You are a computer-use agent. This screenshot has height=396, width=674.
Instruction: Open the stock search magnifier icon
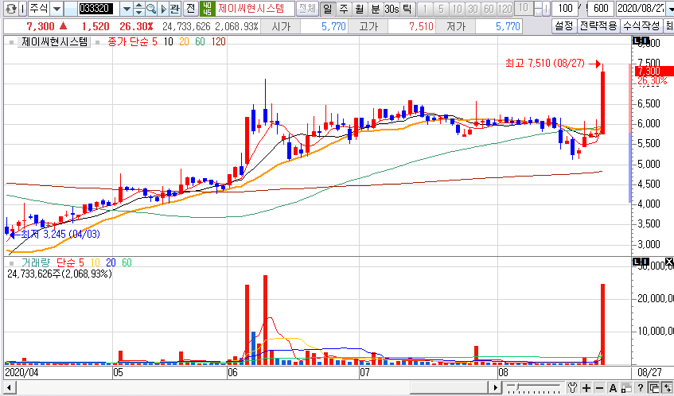(x=151, y=8)
